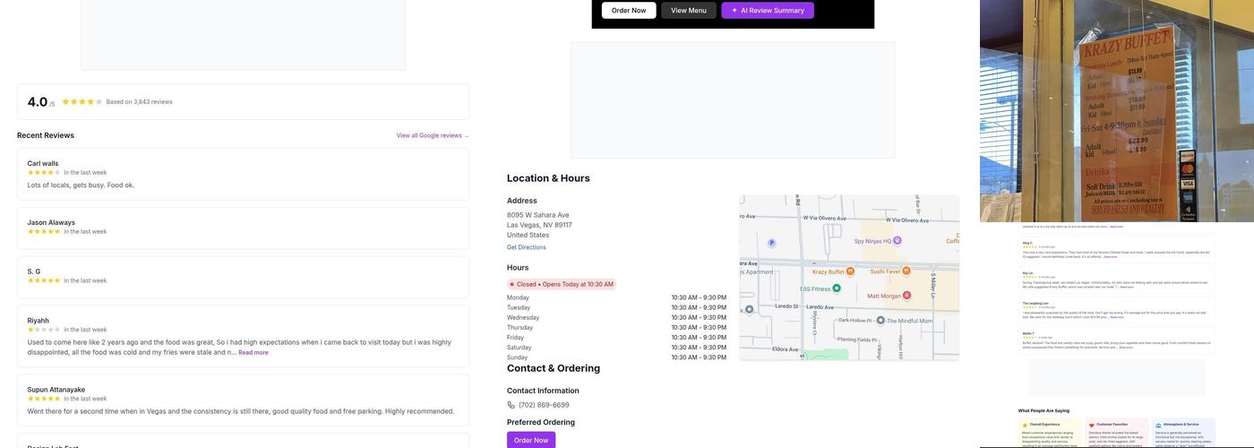The height and width of the screenshot is (448, 1254).
Task: Click the parking icon on the map
Action: tap(771, 243)
